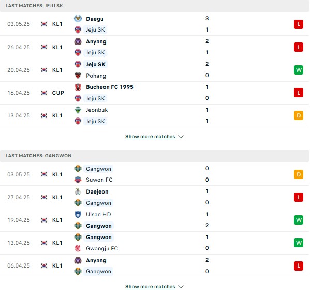Click the Daejeon team crest icon
Image resolution: width=311 pixels, height=296 pixels.
78,191
